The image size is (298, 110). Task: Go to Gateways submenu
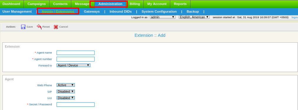(92, 11)
